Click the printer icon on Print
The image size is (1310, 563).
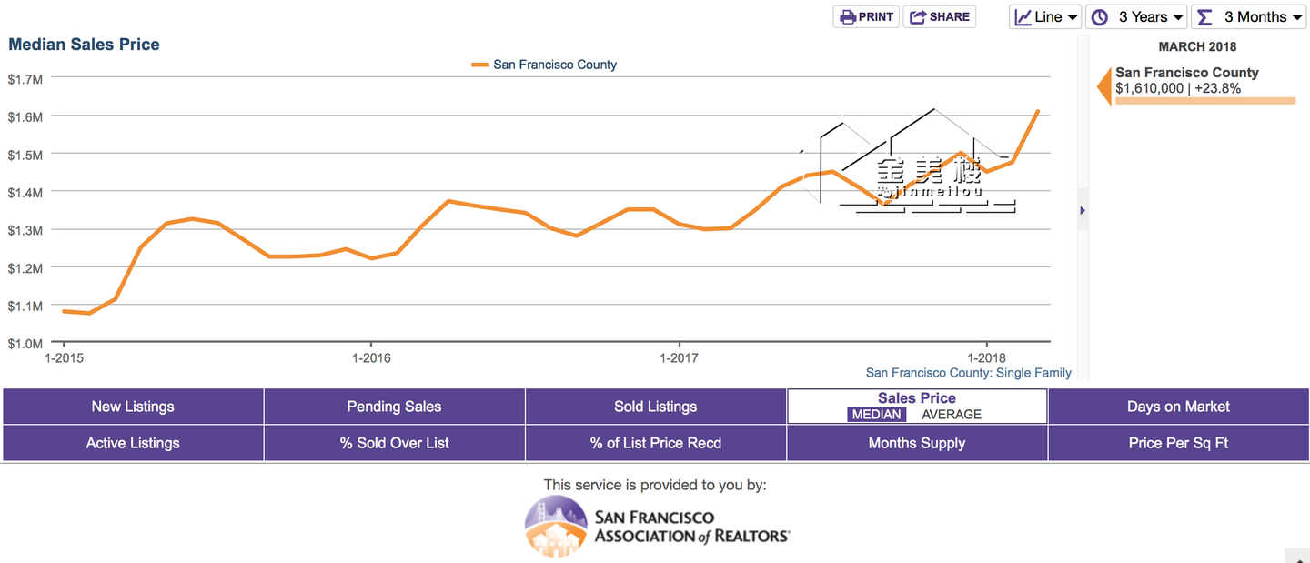click(848, 17)
